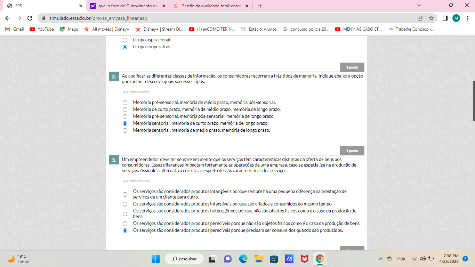The height and width of the screenshot is (267, 475).
Task: Choose 'Memória sensorial, memória de médio prazo' option
Action: tap(125, 130)
